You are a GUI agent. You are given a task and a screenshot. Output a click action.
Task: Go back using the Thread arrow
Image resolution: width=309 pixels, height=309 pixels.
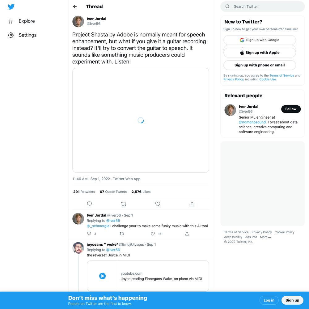pos(75,6)
